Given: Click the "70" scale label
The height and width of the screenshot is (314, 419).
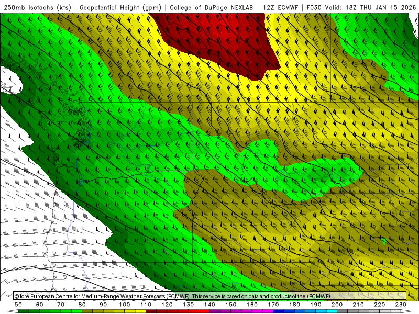Looking at the screenshot, I should tap(61, 305).
